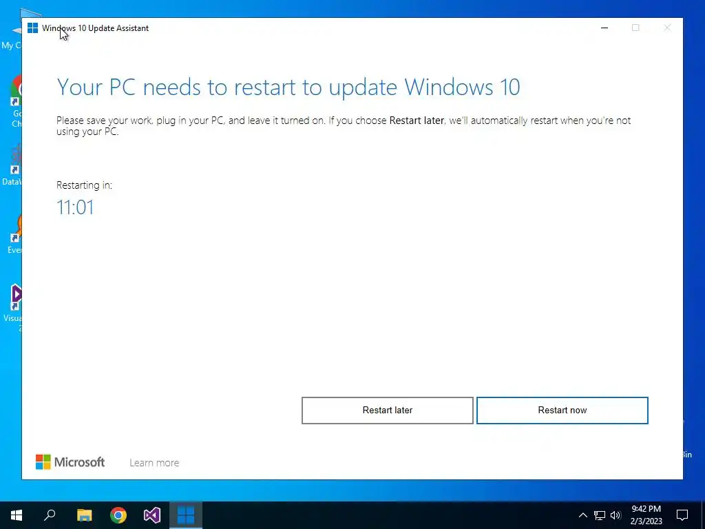This screenshot has width=705, height=529.
Task: Click the Windows logo in the title bar
Action: coord(32,28)
